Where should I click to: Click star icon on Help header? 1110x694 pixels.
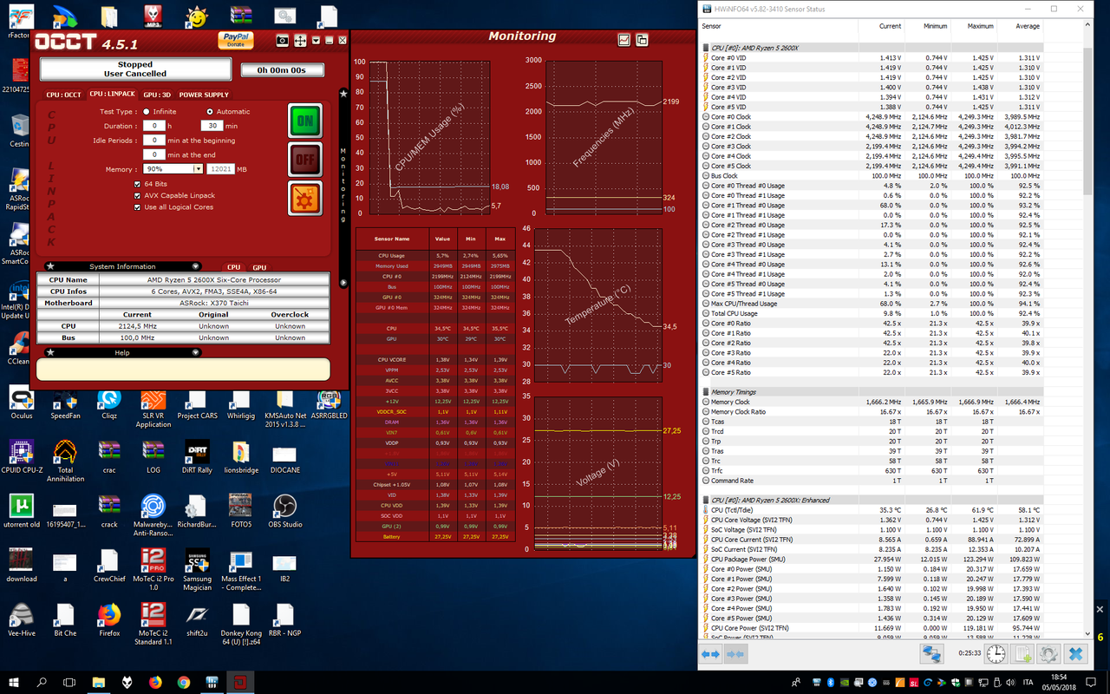(x=50, y=352)
